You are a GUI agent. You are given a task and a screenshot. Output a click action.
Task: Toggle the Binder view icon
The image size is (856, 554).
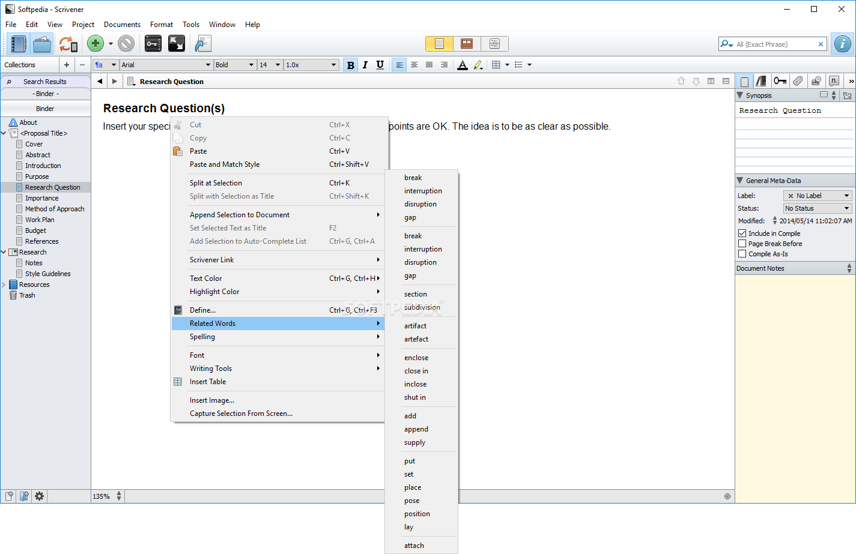pos(18,44)
